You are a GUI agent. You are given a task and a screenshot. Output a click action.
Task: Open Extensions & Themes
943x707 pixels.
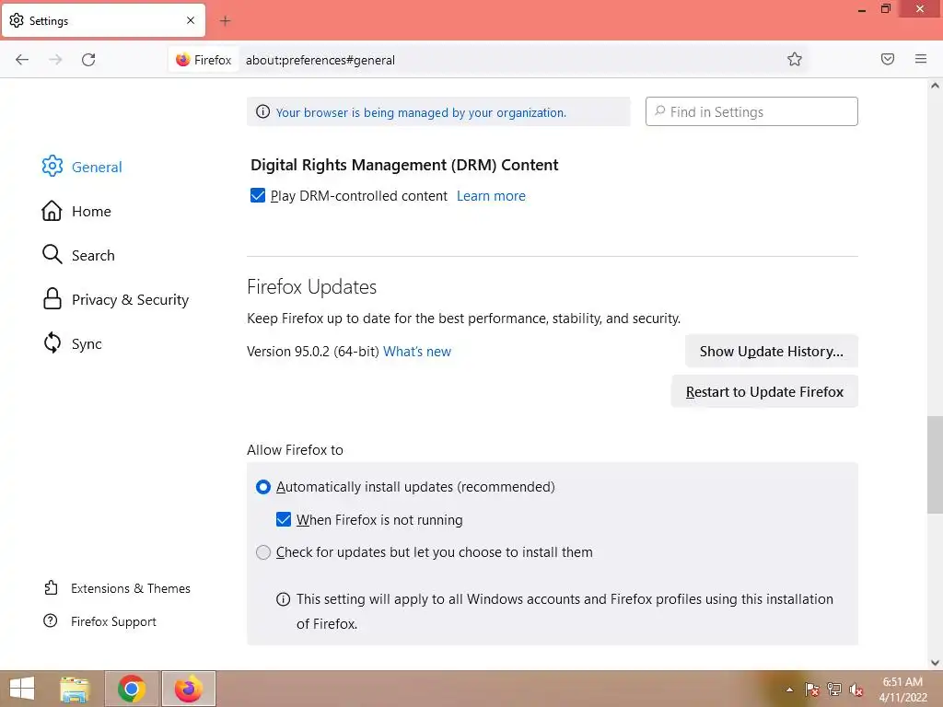[117, 588]
